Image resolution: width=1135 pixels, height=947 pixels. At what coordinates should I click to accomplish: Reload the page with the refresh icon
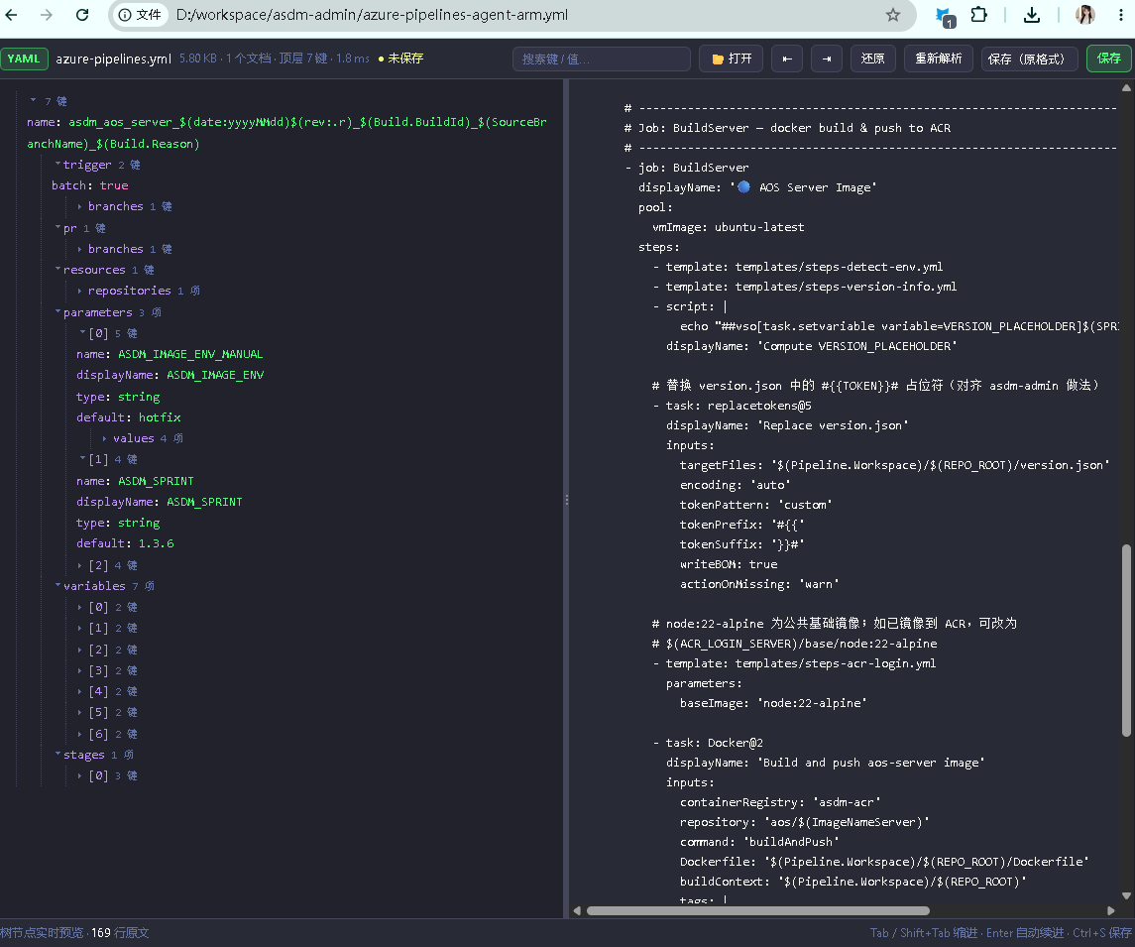coord(82,15)
